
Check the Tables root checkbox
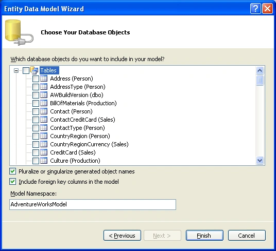26,70
